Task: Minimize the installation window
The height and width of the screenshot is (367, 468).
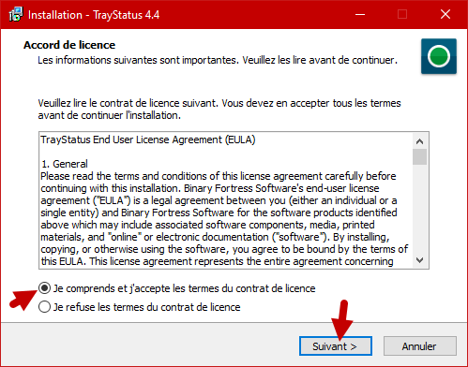Action: pos(360,14)
